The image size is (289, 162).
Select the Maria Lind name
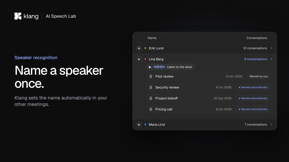157,124
